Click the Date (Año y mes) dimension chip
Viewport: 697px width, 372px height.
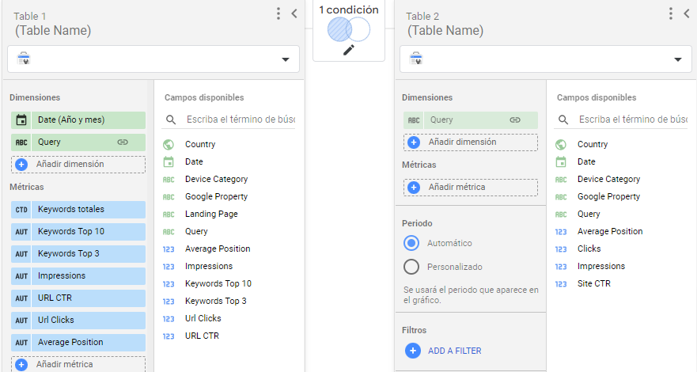(78, 120)
